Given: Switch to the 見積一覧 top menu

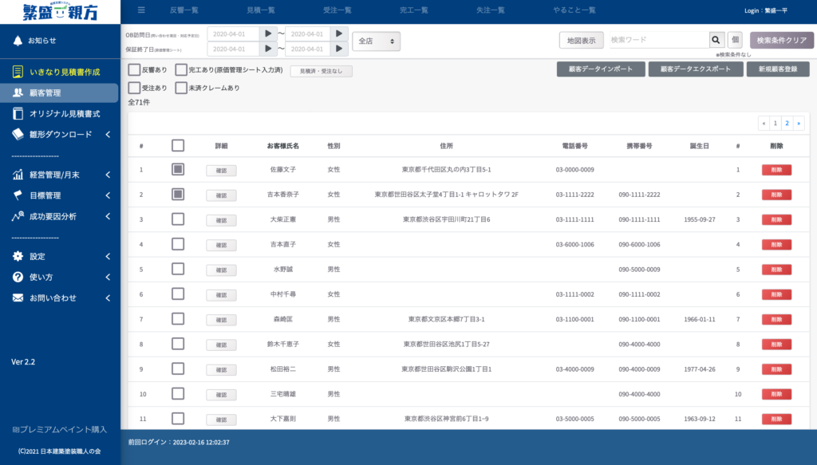Looking at the screenshot, I should [261, 10].
